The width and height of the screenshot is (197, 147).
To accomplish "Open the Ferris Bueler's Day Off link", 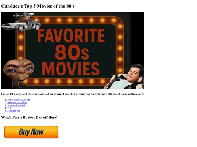I will point(19,100).
